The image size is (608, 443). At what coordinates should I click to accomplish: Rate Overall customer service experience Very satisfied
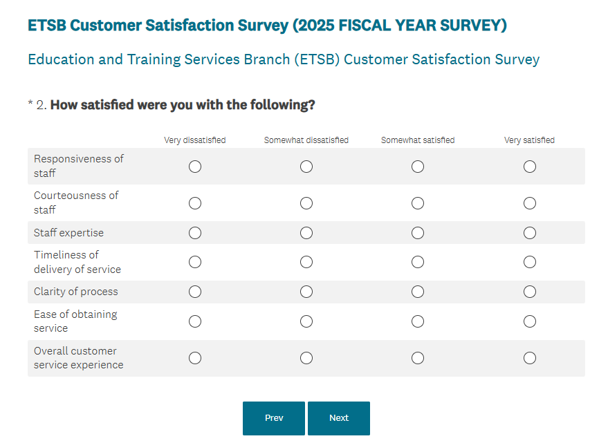coord(530,358)
